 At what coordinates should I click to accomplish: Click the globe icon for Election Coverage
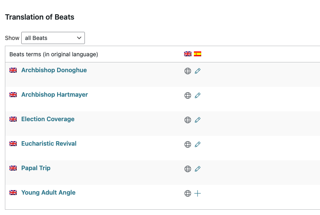(188, 120)
